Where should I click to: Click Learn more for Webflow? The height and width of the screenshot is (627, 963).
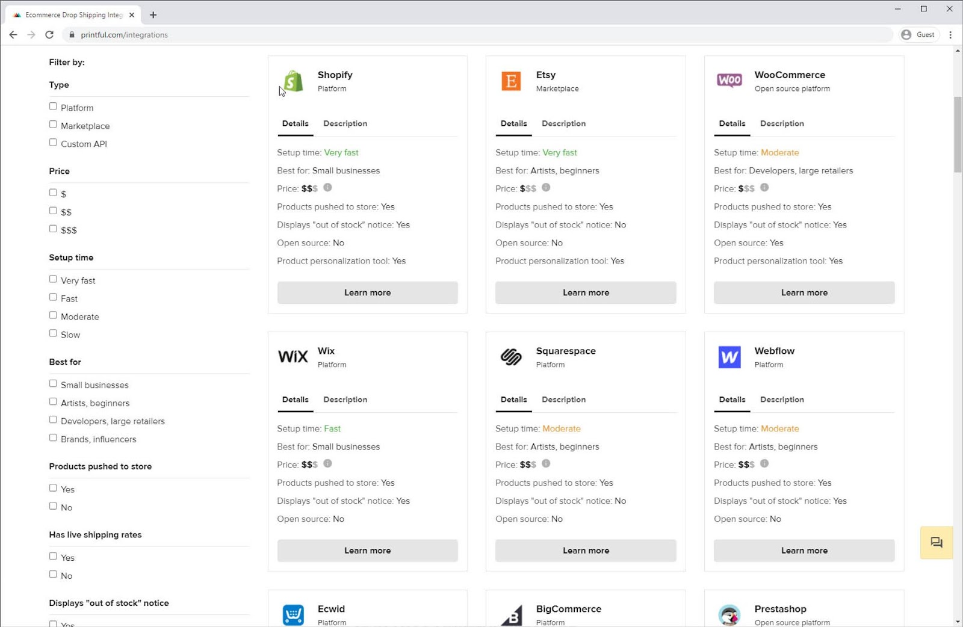pyautogui.click(x=804, y=551)
